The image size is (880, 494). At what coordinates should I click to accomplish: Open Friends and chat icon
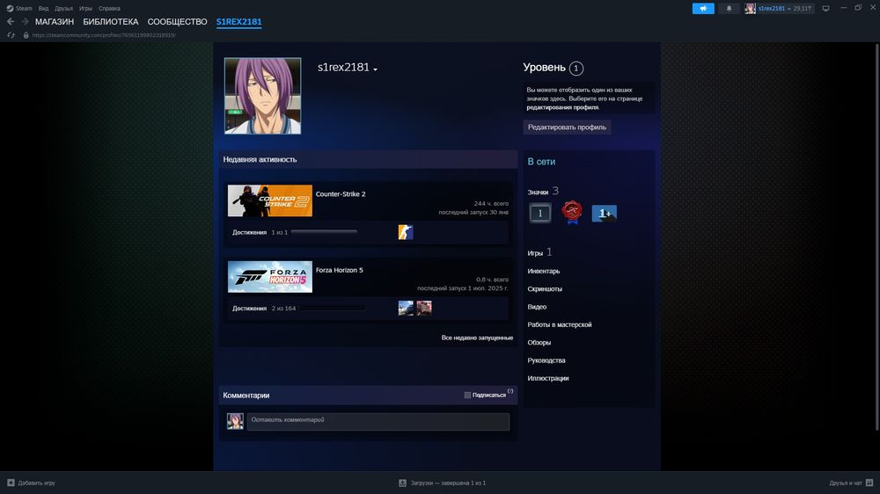pos(869,483)
